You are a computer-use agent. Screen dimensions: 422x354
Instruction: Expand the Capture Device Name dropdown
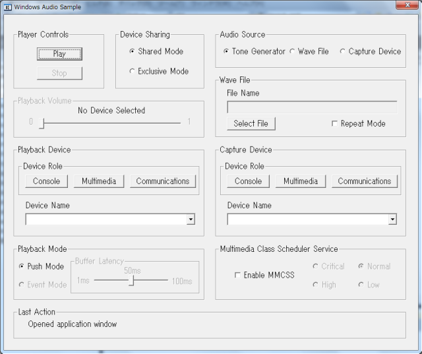(x=392, y=220)
